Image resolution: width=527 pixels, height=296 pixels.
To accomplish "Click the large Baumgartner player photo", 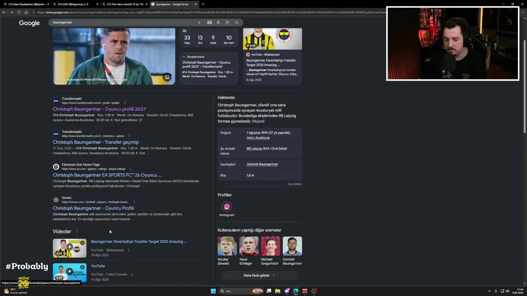I will click(114, 56).
